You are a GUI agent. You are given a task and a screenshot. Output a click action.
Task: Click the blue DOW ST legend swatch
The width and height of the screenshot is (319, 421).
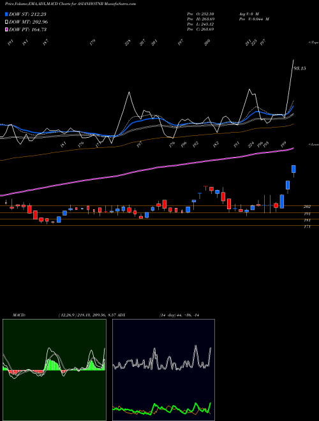(x=6, y=14)
